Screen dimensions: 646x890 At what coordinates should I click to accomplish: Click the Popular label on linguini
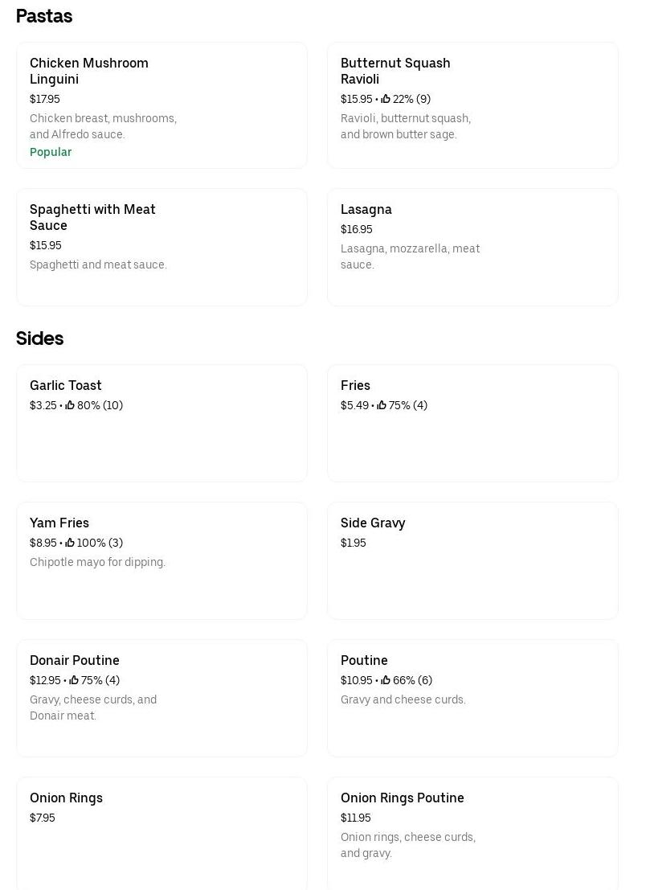pos(51,152)
